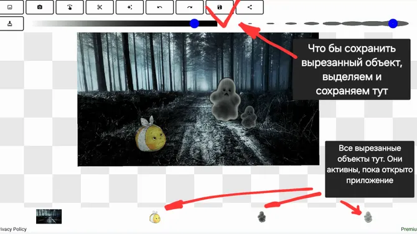Open the share icon
Image resolution: width=417 pixels, height=234 pixels.
click(x=250, y=7)
